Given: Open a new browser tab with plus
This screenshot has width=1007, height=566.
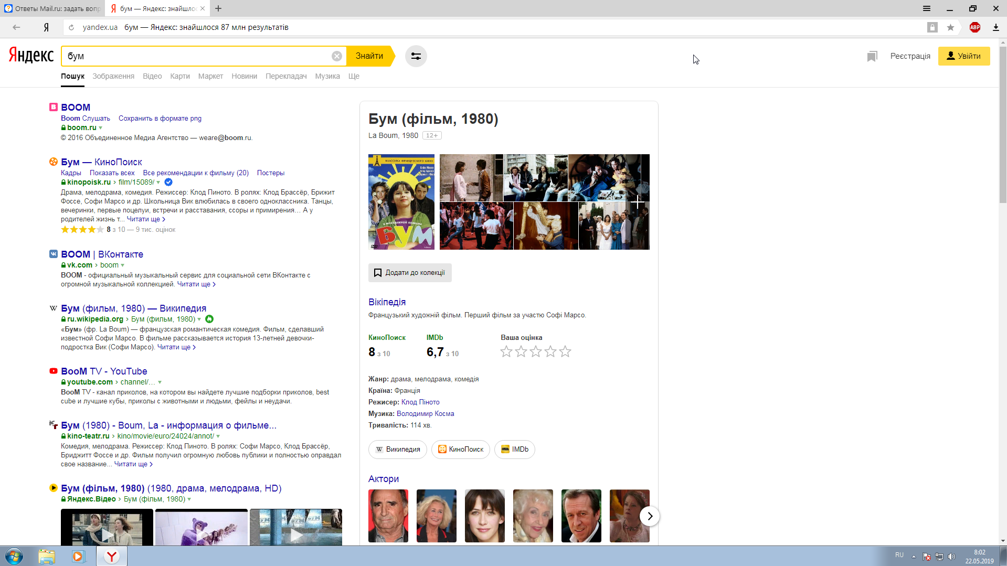Looking at the screenshot, I should coord(218,8).
